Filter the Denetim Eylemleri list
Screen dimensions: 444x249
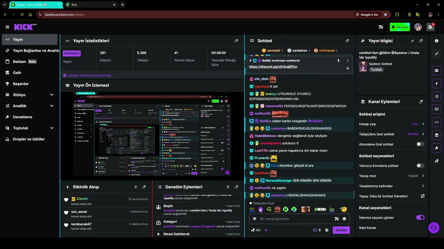(228, 187)
